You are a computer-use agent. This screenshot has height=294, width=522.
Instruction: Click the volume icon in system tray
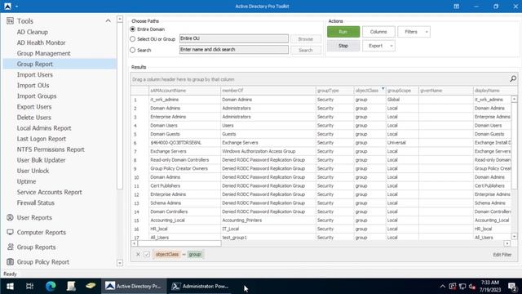click(472, 287)
